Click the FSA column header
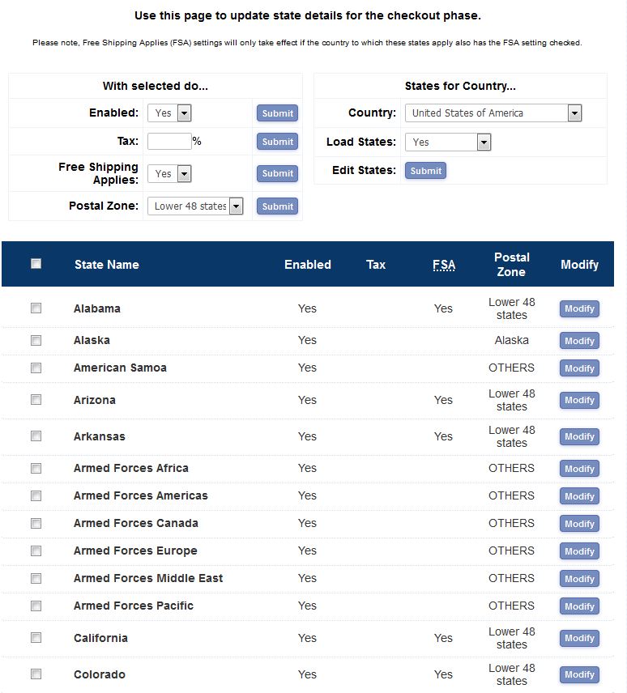627x693 pixels. click(443, 265)
